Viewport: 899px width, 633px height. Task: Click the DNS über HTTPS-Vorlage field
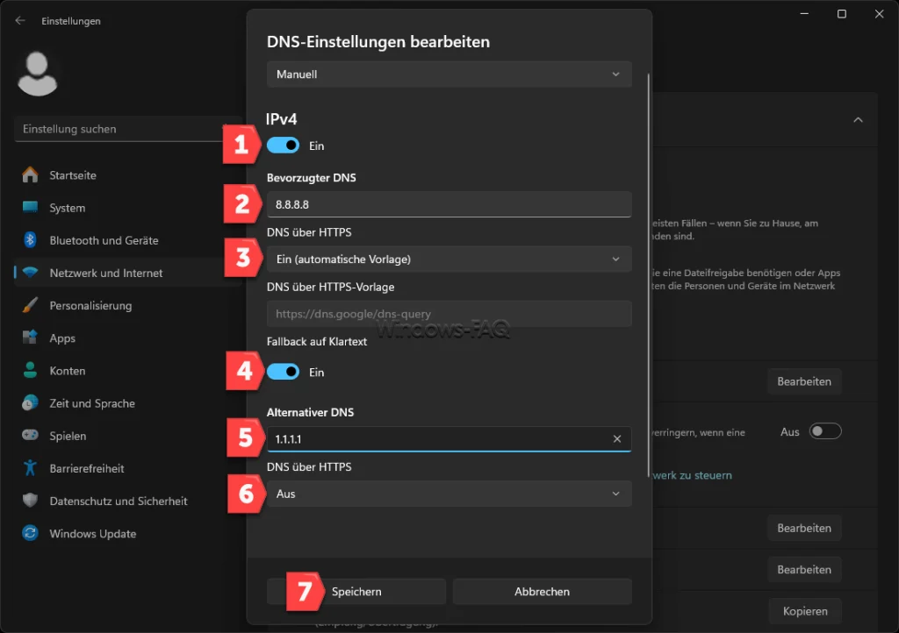click(x=449, y=314)
